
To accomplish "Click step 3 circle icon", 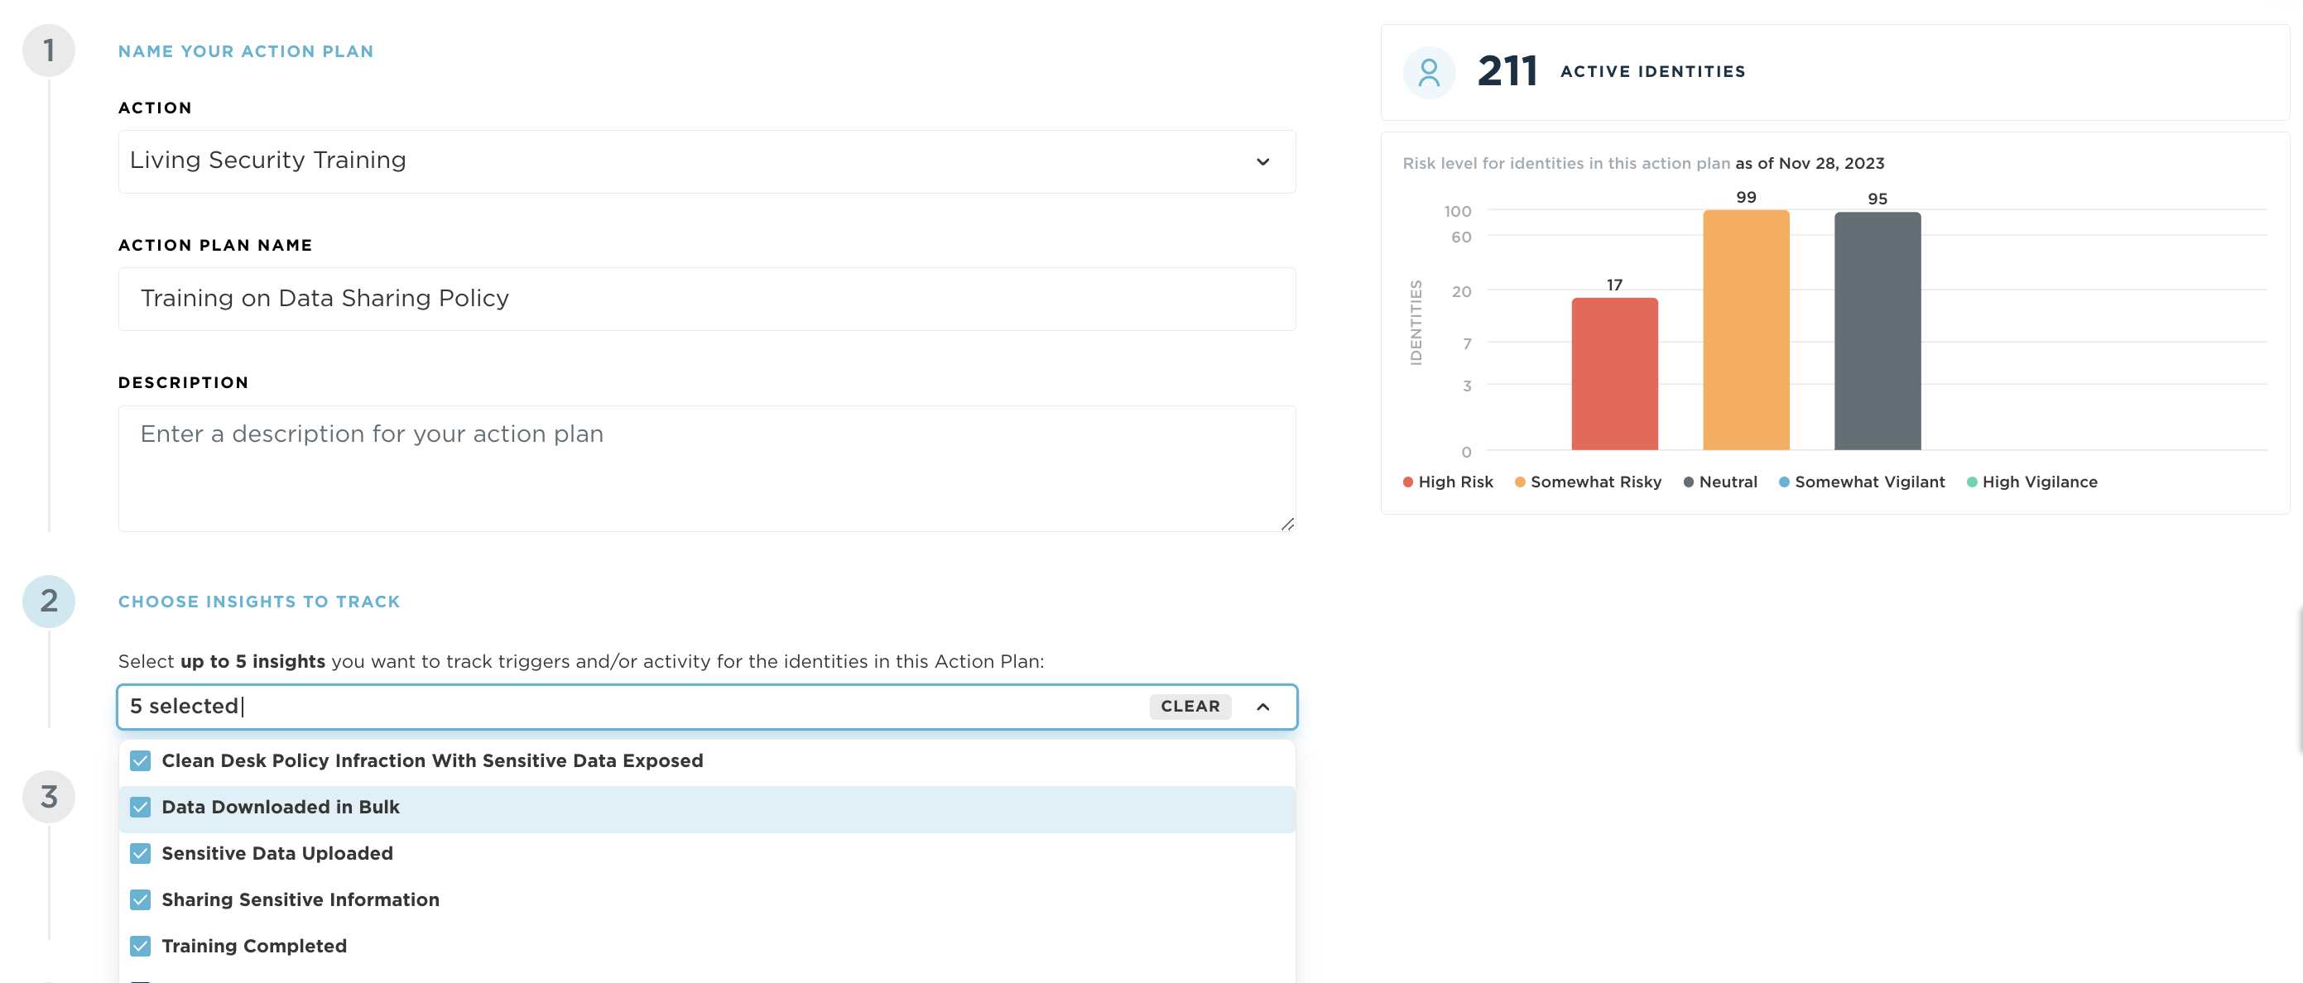I will click(x=49, y=798).
